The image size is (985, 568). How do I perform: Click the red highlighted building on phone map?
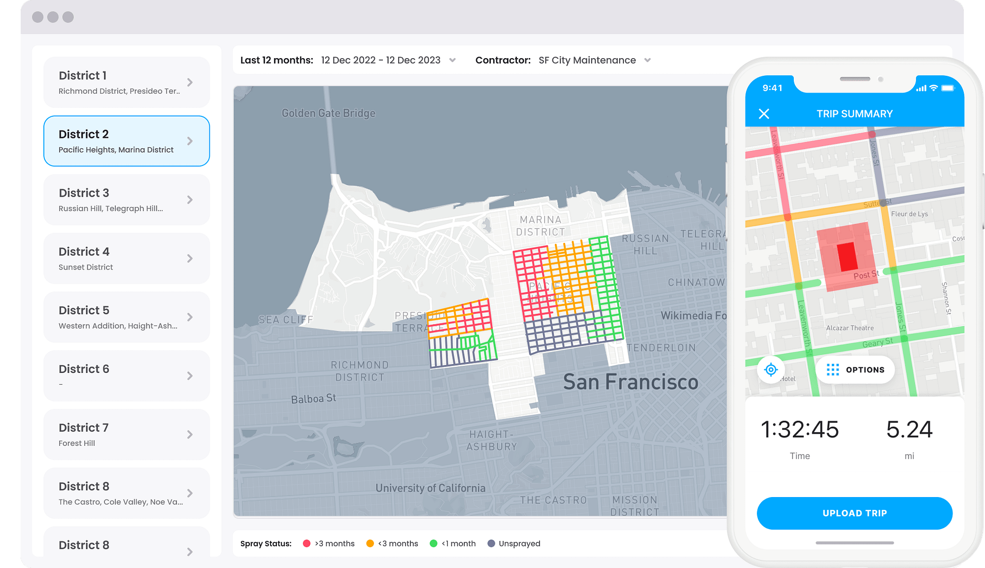(x=847, y=256)
